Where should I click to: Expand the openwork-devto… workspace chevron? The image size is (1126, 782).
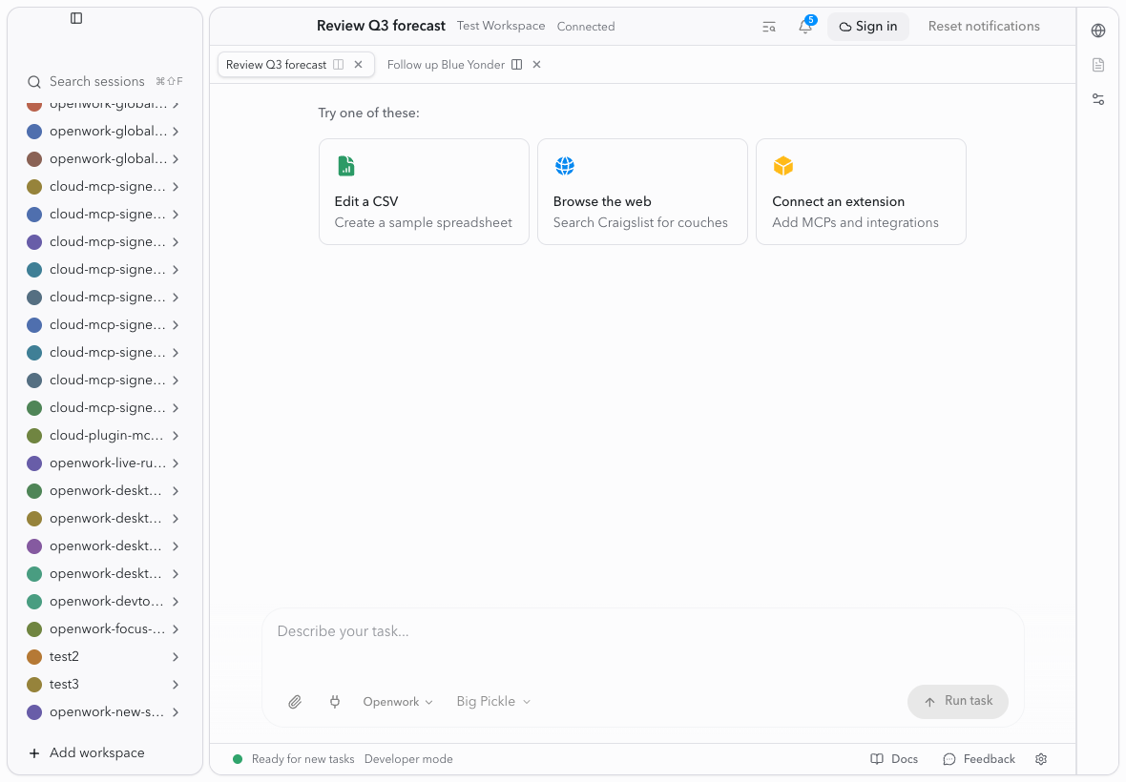176,601
